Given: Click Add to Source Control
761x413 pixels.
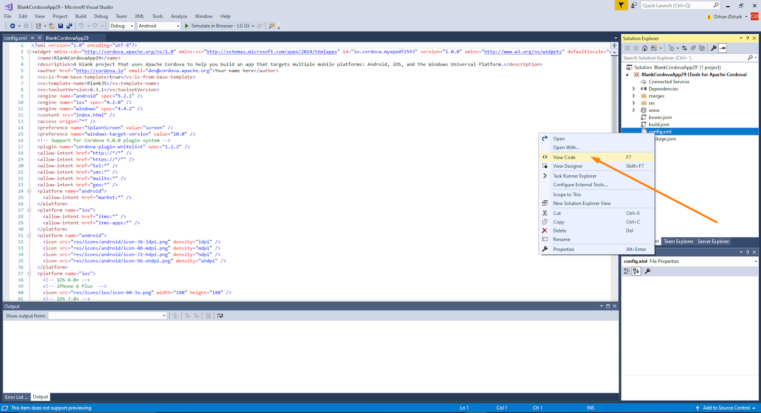Looking at the screenshot, I should (x=726, y=408).
